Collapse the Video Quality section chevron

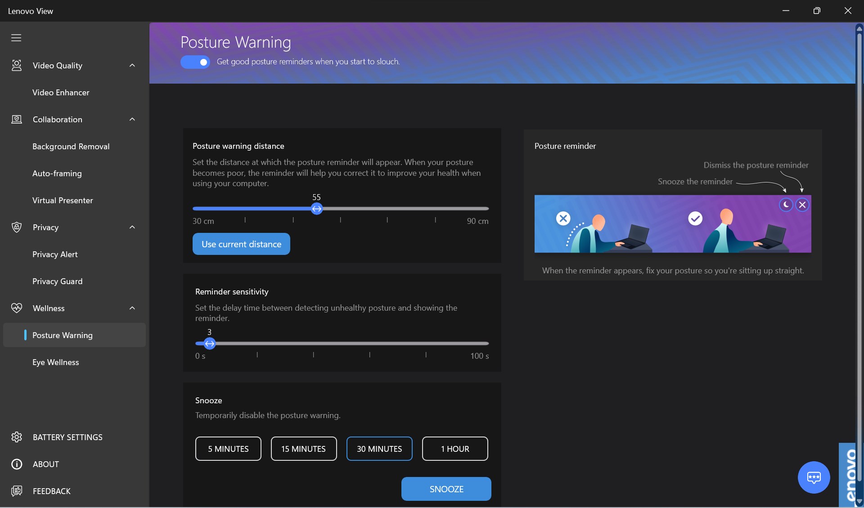[x=132, y=66]
